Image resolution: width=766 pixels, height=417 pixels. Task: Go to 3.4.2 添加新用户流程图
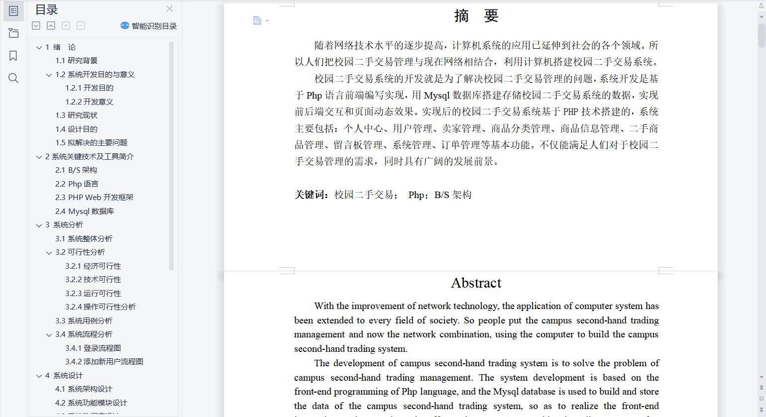pos(104,362)
